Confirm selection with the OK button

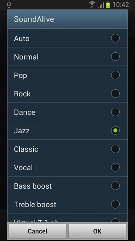pyautogui.click(x=97, y=231)
